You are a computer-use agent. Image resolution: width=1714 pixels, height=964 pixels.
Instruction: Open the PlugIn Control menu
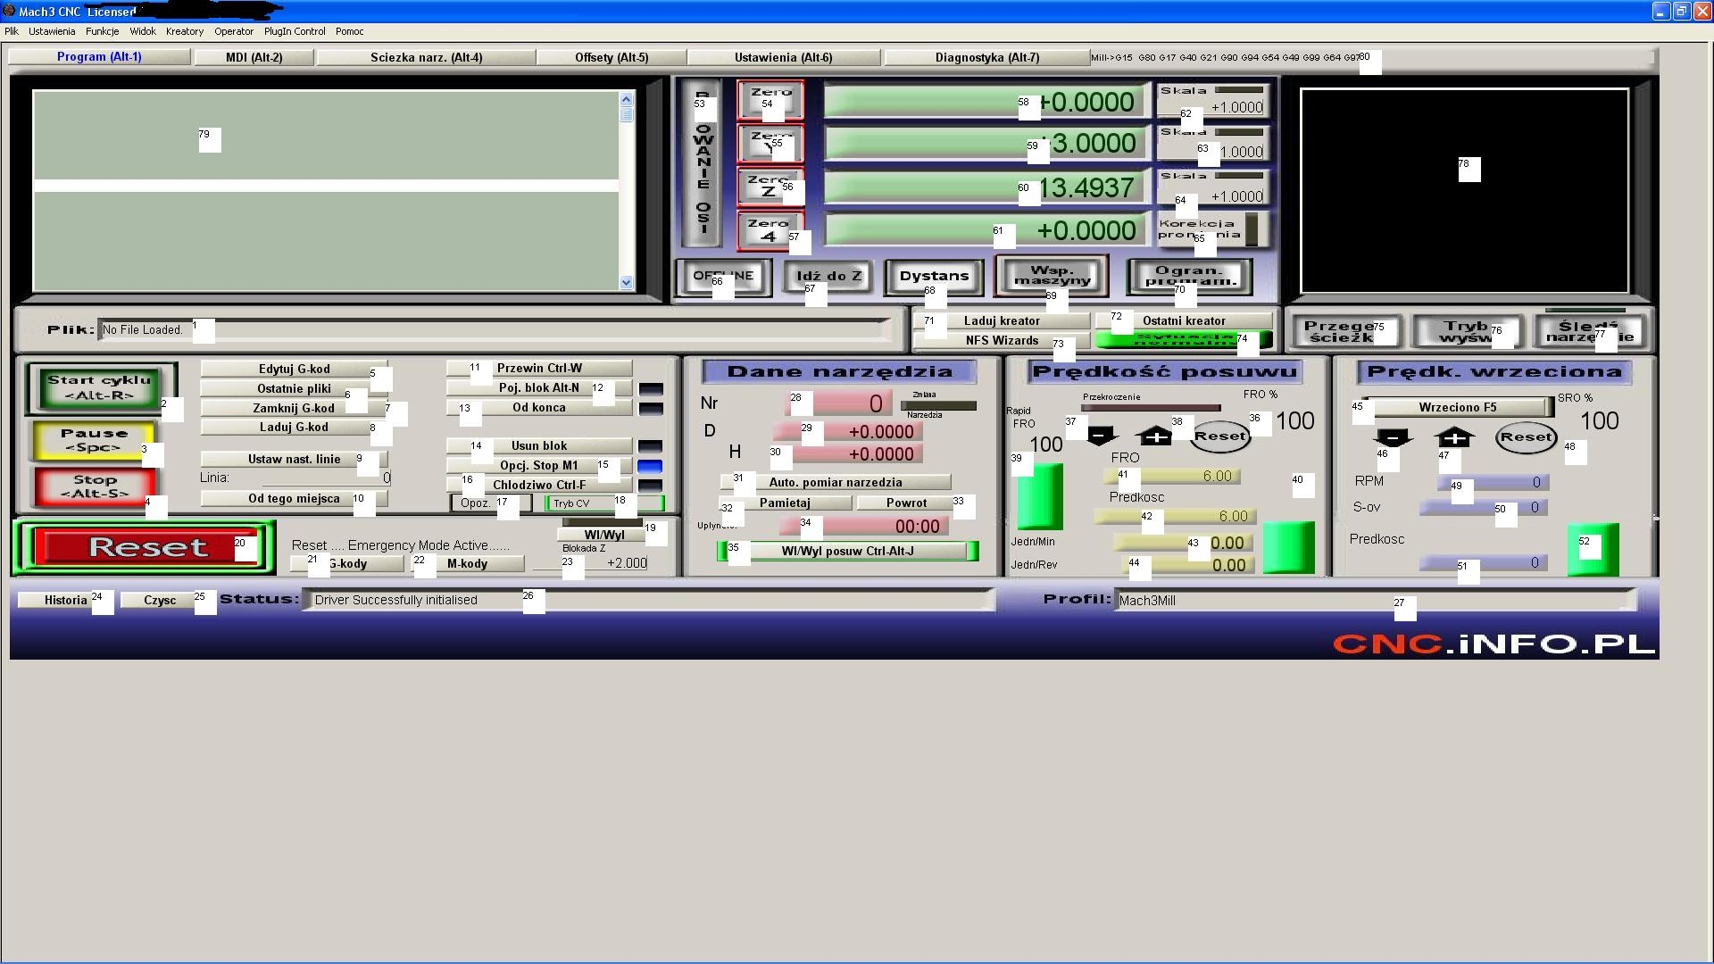[x=295, y=31]
